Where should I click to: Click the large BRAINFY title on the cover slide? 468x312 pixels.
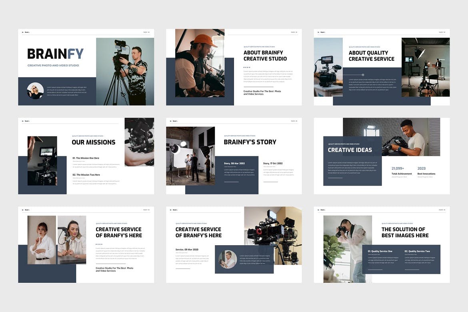tap(55, 54)
